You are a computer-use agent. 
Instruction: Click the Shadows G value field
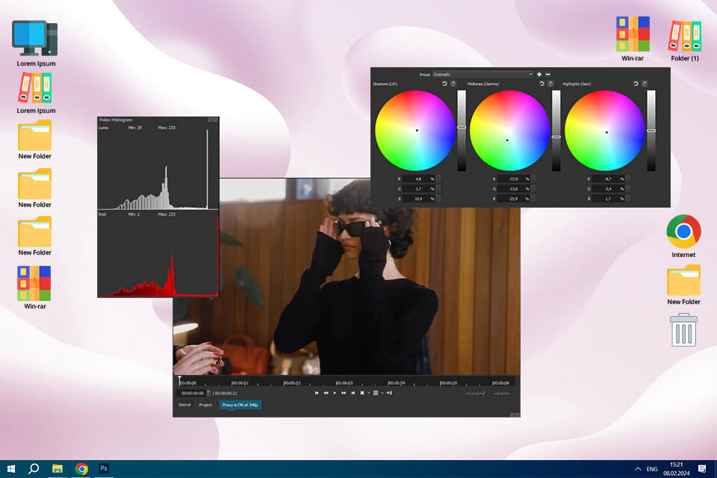coord(419,188)
